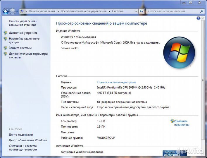Click shield icon beside Защита системы

pos(5,48)
